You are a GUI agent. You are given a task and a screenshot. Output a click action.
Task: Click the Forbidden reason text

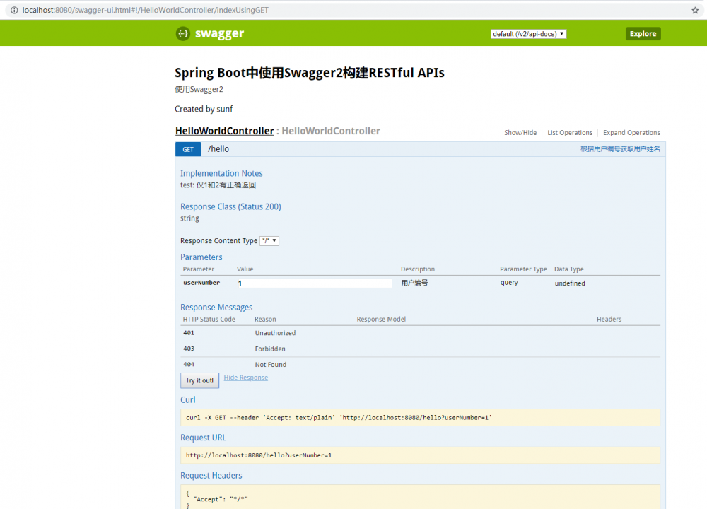pos(270,349)
